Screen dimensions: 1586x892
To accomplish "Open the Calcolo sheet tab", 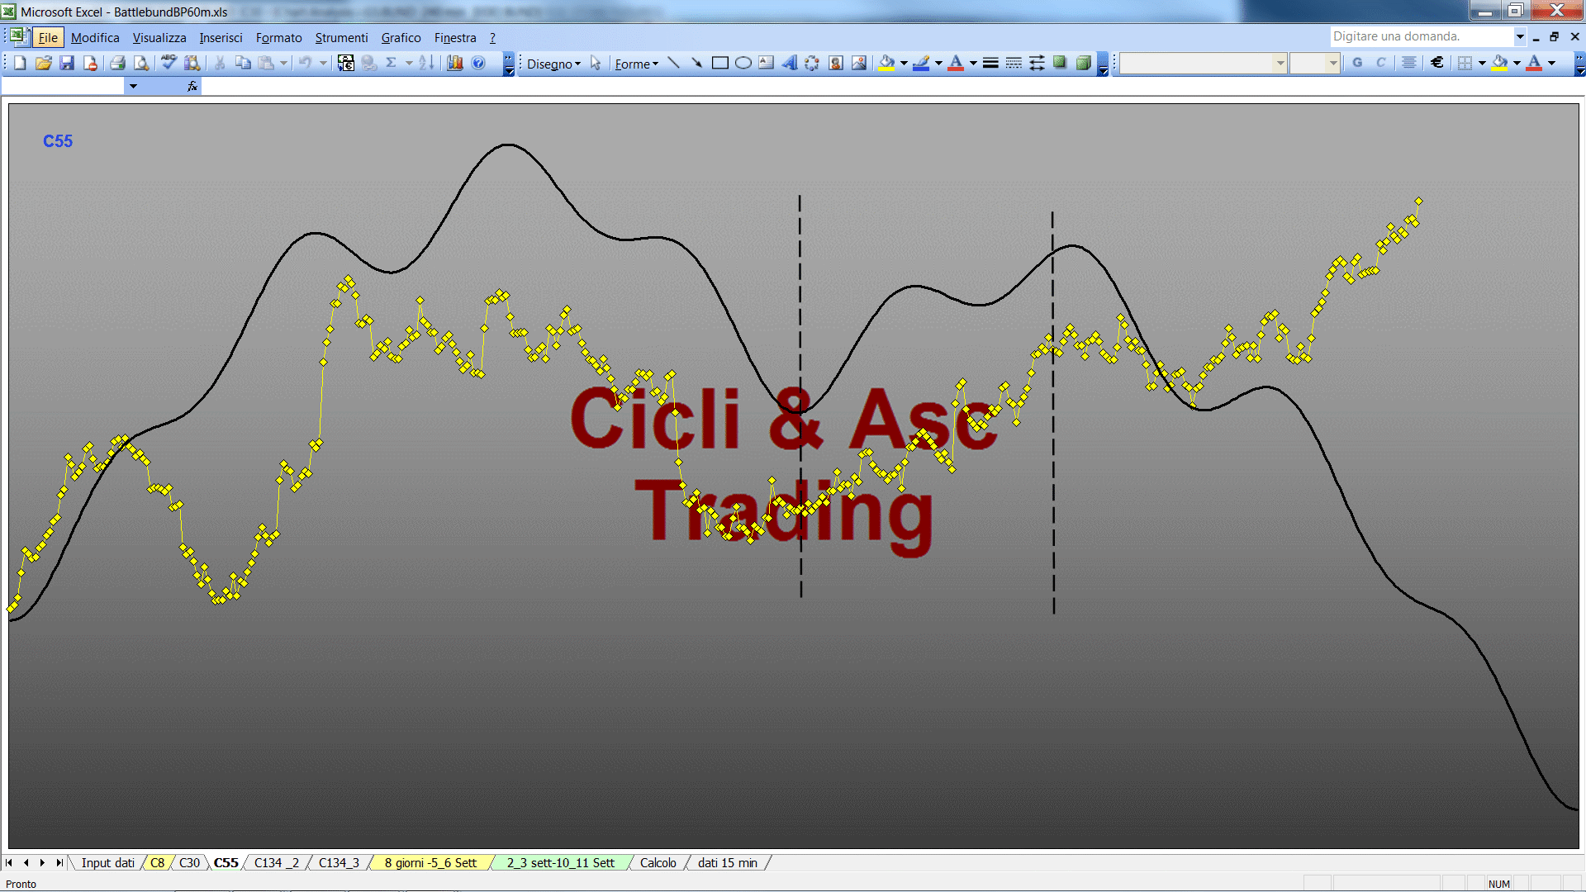I will tap(658, 862).
